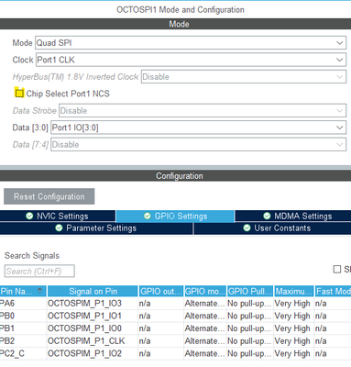Click the sort arrow icon in Pin Name header
Screen dimensions: 351x367
point(39,291)
